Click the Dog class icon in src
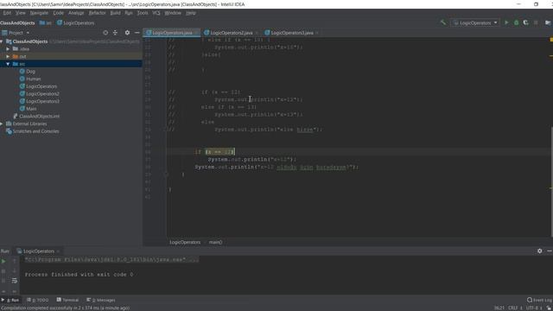Image resolution: width=553 pixels, height=311 pixels. 22,71
